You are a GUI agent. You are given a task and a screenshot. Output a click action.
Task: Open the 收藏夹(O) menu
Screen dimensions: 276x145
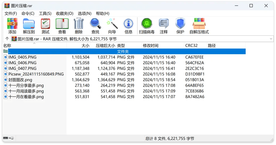pyautogui.click(x=65, y=14)
